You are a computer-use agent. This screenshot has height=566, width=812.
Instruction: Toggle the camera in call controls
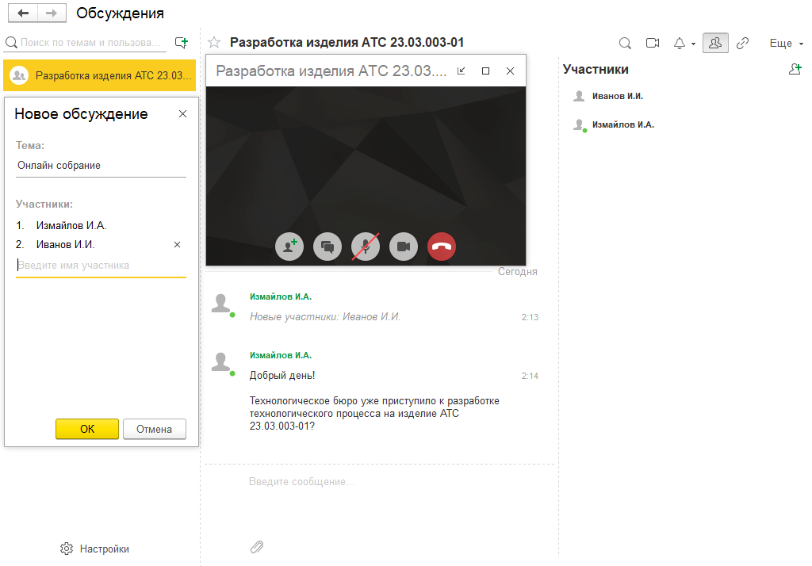pyautogui.click(x=404, y=247)
